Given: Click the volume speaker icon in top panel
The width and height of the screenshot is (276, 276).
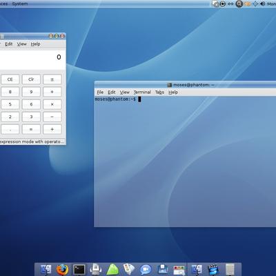Looking at the screenshot, I should point(262,3).
